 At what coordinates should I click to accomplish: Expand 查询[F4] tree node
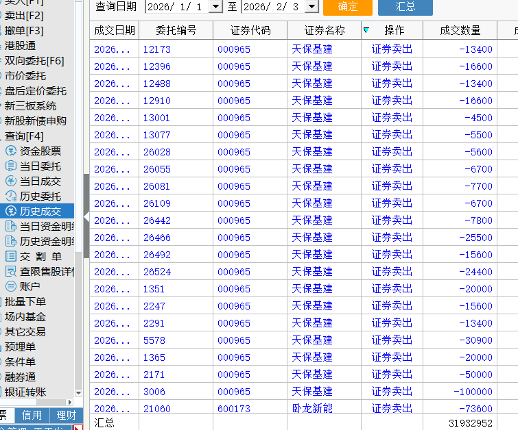(x=24, y=136)
